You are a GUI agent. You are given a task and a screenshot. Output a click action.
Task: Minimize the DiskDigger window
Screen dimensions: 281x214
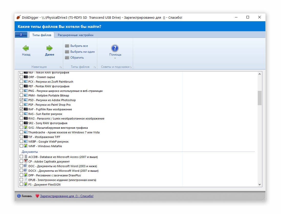(x=236, y=17)
